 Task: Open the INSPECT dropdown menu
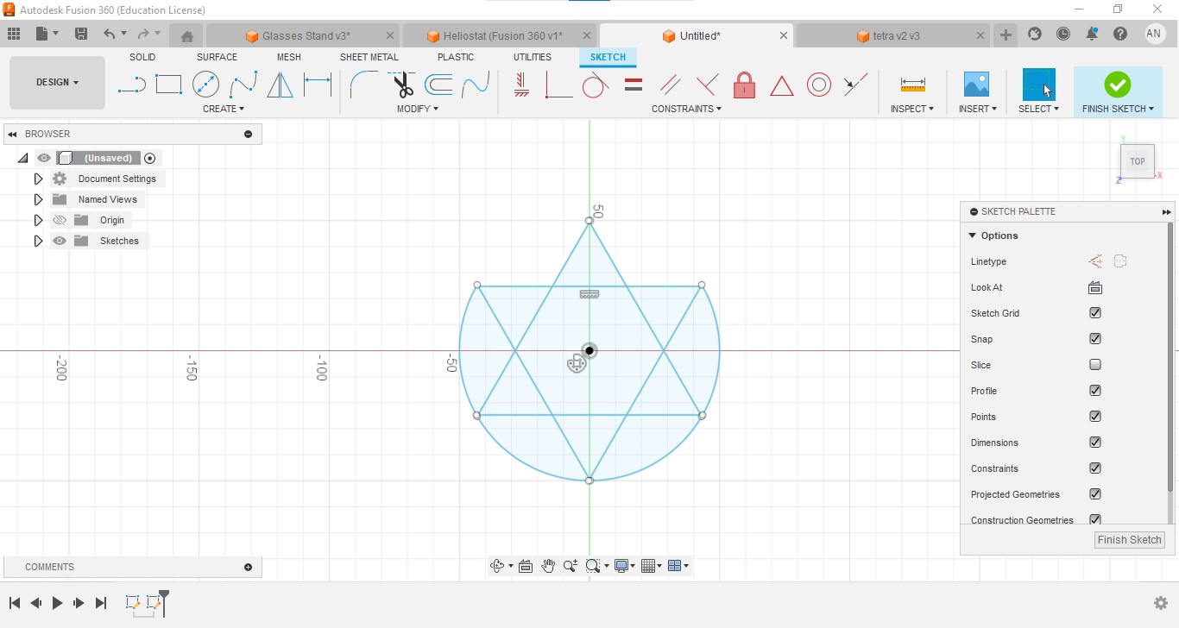click(912, 109)
